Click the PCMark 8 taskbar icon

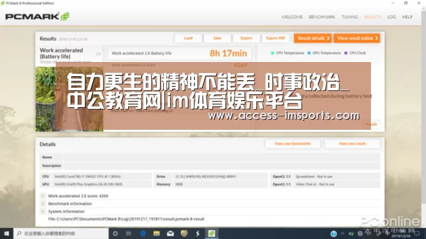(x=212, y=233)
